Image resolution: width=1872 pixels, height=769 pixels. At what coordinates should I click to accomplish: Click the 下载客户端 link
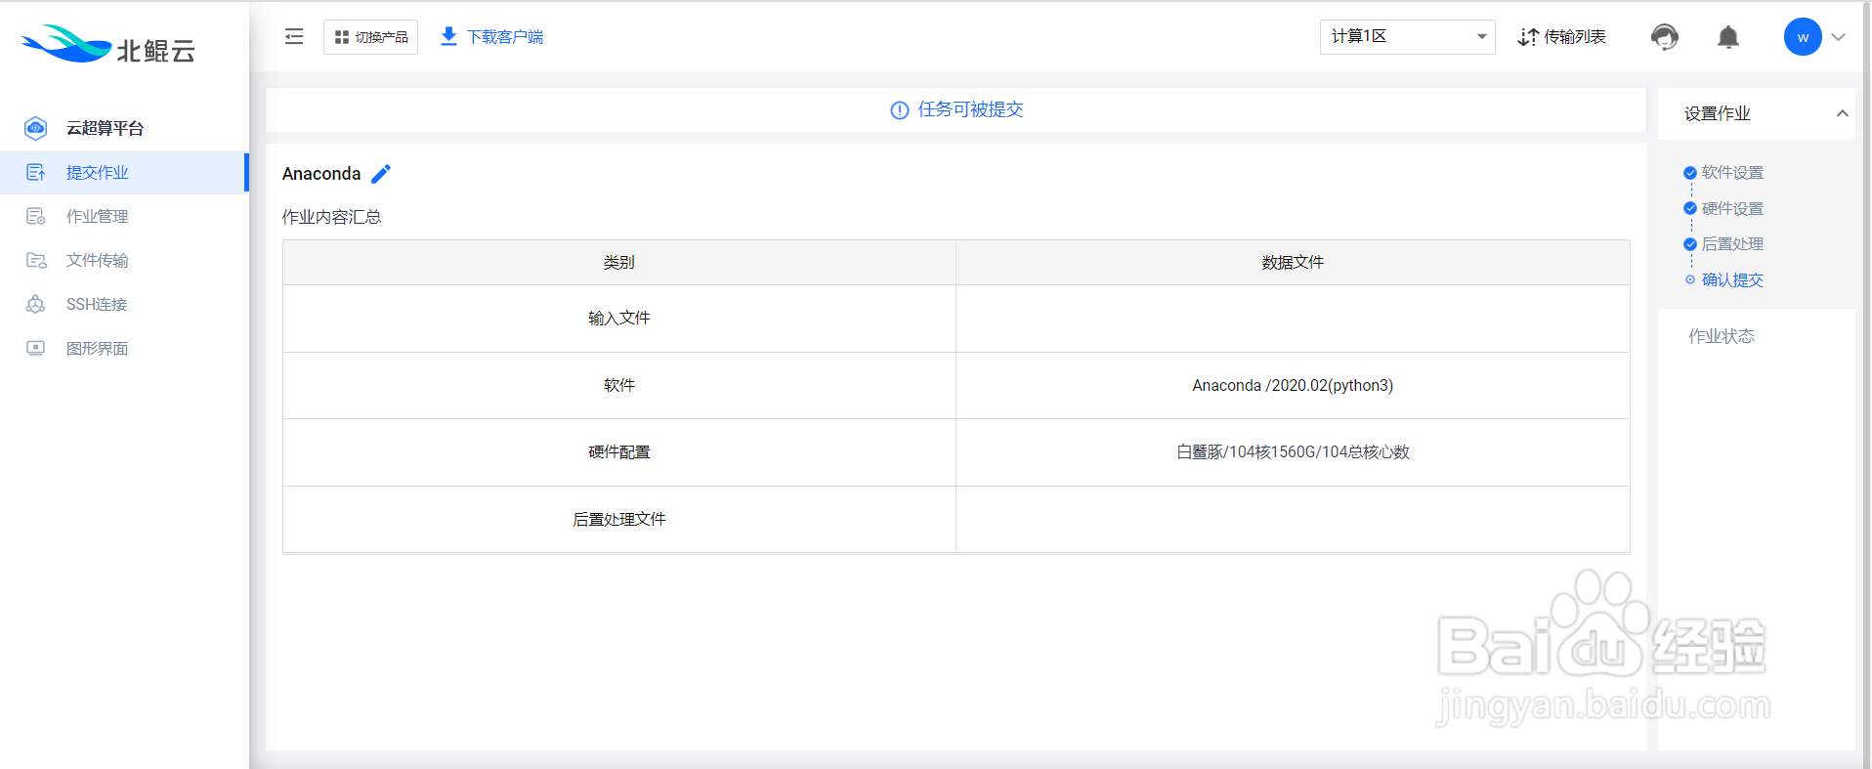(504, 37)
